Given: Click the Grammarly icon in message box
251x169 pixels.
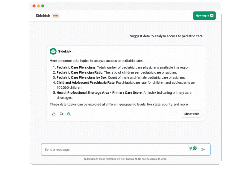Looking at the screenshot, I should point(195,148).
